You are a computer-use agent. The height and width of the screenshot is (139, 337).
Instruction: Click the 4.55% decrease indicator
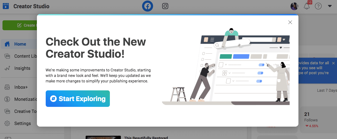312,126
